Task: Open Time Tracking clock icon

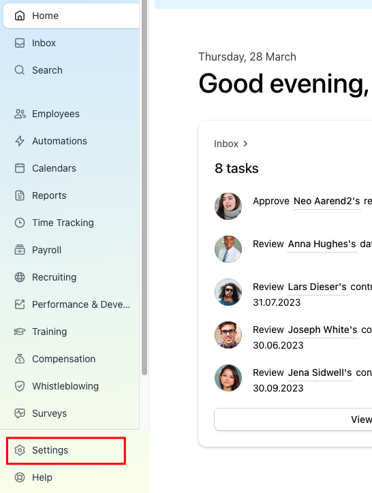Action: (20, 223)
